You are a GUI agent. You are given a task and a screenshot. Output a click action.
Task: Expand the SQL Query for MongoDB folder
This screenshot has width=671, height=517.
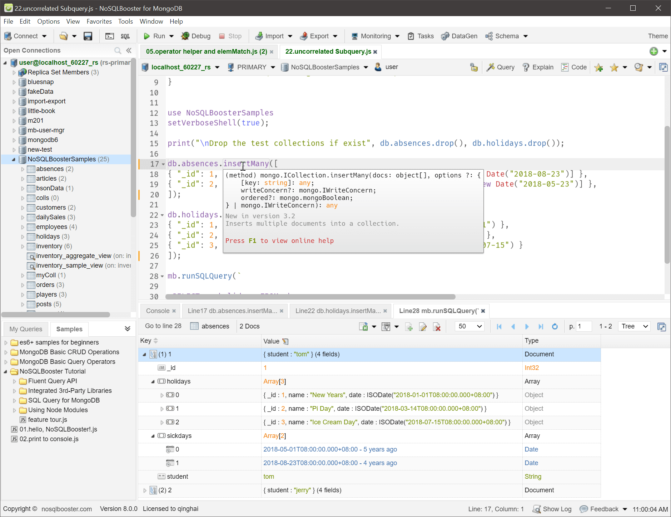coord(14,401)
